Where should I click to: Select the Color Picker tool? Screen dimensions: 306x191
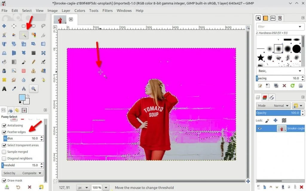click(x=14, y=88)
